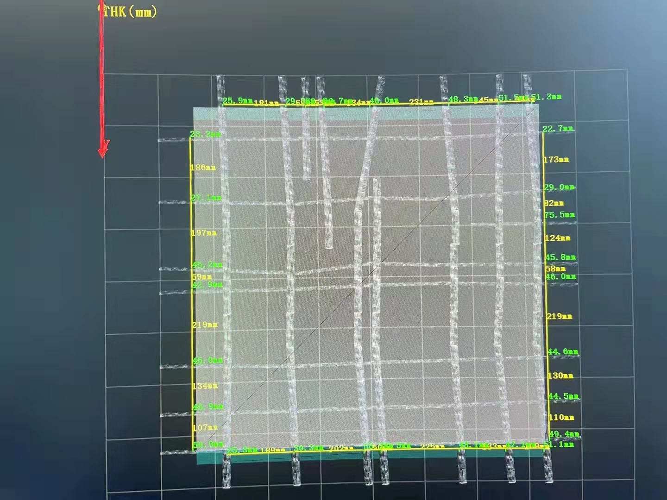Select the 22.7mm label on right edge
The height and width of the screenshot is (500, 667).
pos(557,128)
